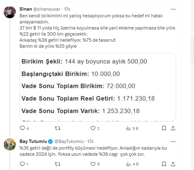Open more options on Bay Tutumlu's tweet

click(173, 141)
